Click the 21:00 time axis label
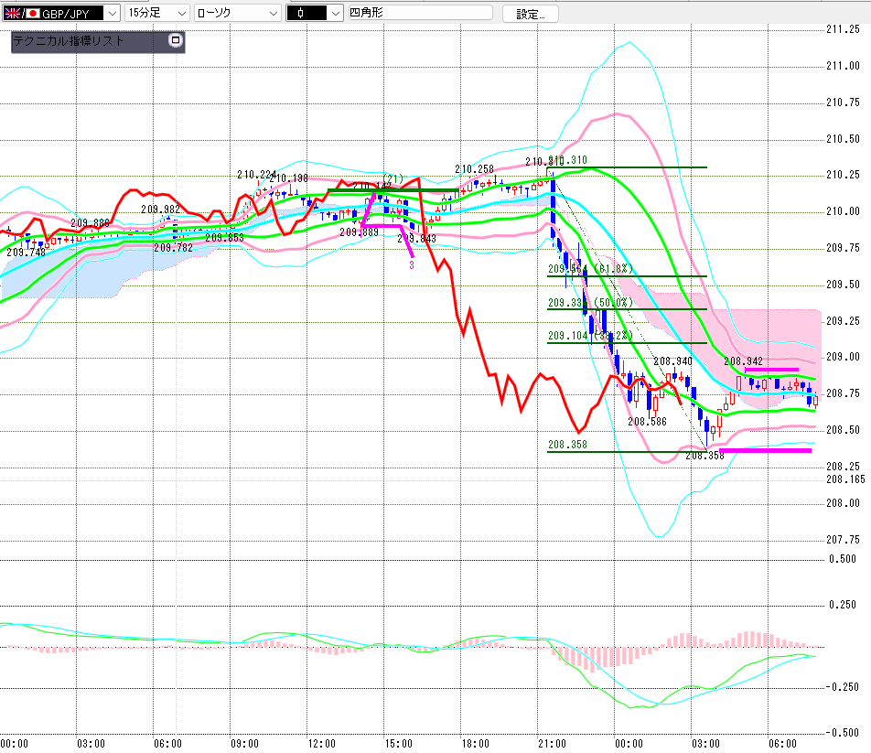 (x=552, y=744)
